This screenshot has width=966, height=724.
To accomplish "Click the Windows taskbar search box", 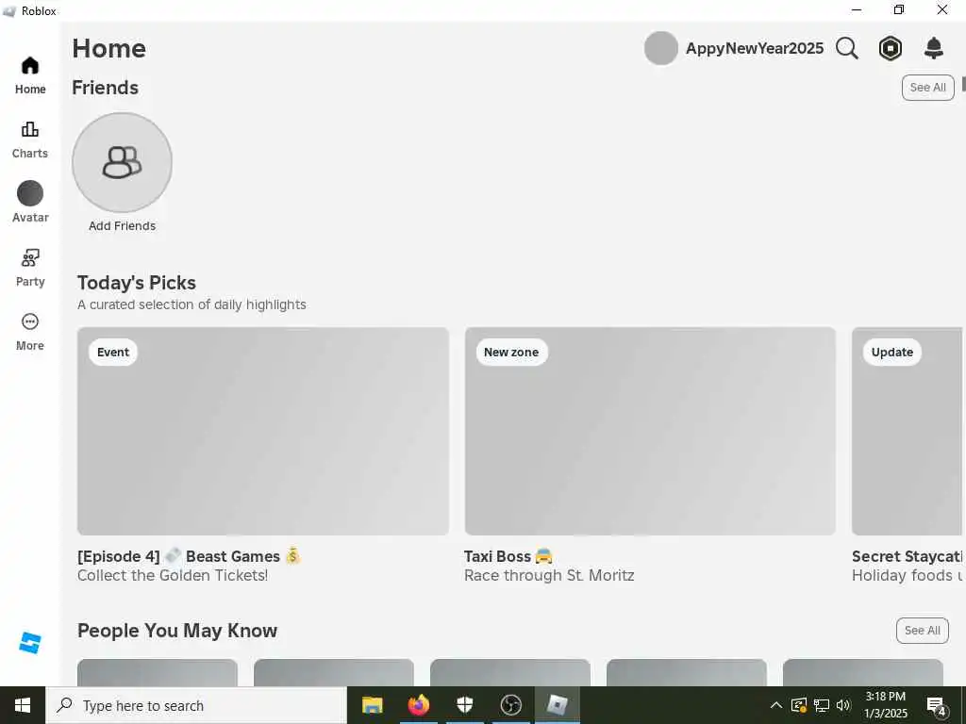I will 196,705.
